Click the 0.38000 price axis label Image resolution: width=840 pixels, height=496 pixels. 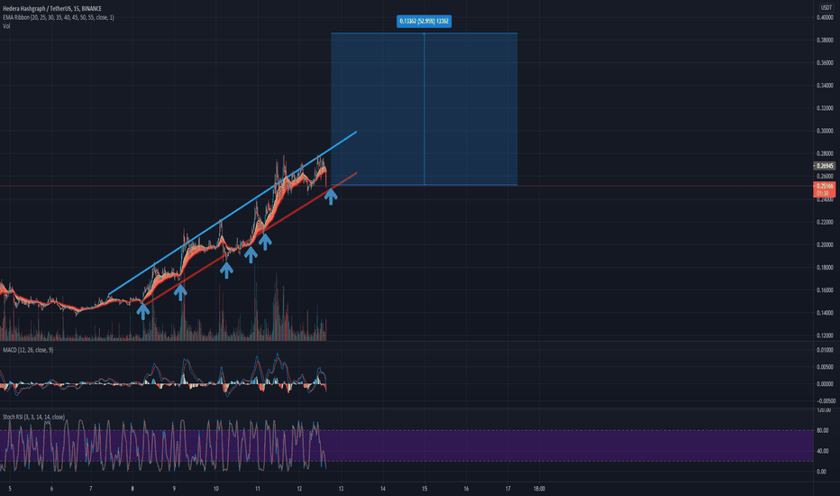[825, 40]
